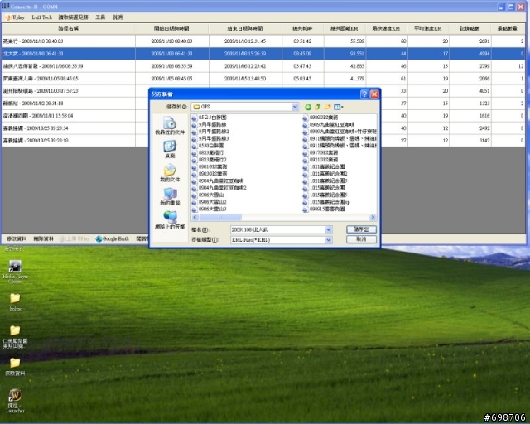
Task: Open My Documents in the places bar
Action: [x=170, y=173]
